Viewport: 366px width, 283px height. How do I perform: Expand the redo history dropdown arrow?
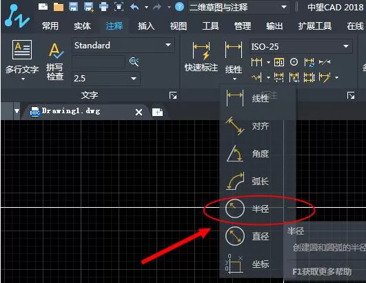[169, 7]
